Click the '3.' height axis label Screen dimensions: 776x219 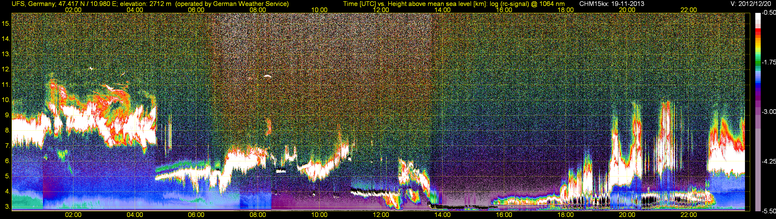pos(8,207)
